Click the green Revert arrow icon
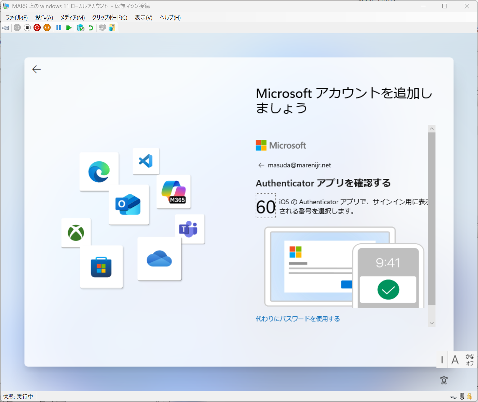 tap(91, 28)
